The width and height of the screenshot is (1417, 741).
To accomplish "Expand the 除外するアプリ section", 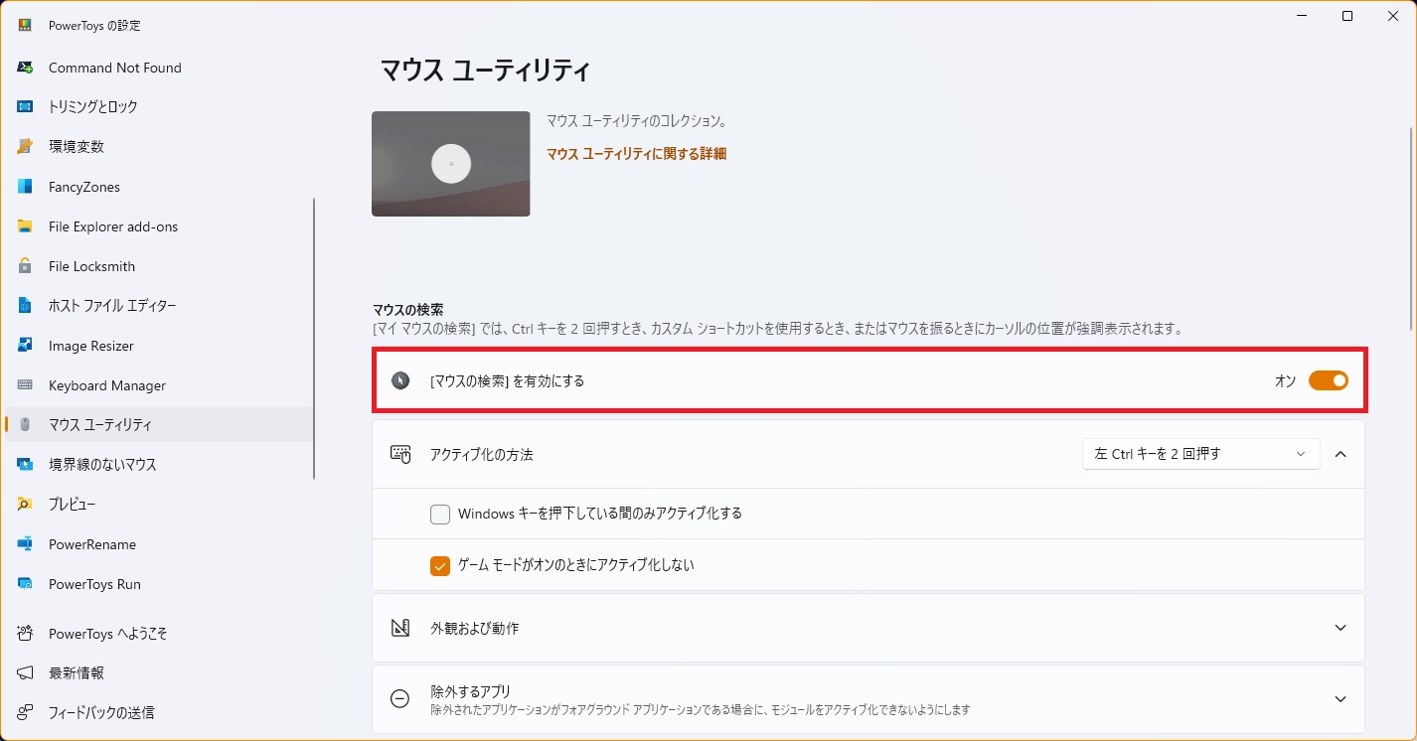I will [1340, 699].
